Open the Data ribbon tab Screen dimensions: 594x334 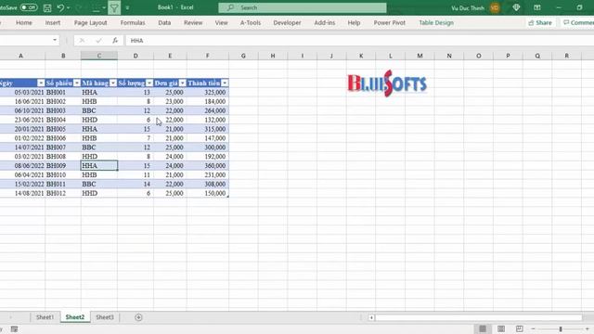pyautogui.click(x=164, y=22)
